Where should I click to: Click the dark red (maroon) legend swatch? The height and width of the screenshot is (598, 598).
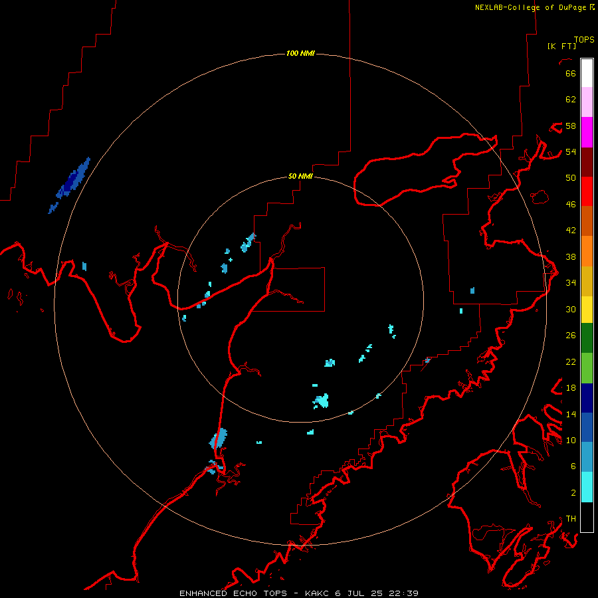click(587, 161)
